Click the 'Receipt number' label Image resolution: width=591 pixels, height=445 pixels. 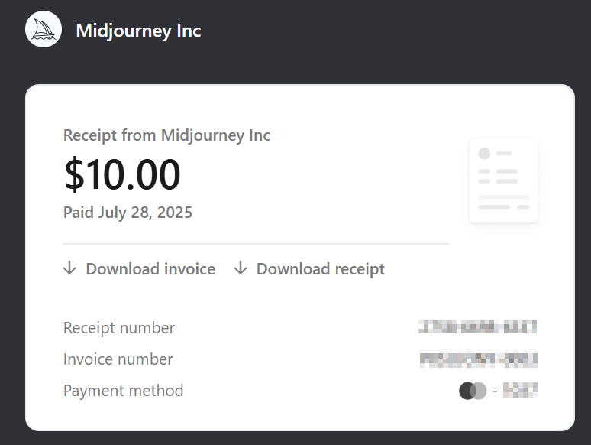(119, 328)
